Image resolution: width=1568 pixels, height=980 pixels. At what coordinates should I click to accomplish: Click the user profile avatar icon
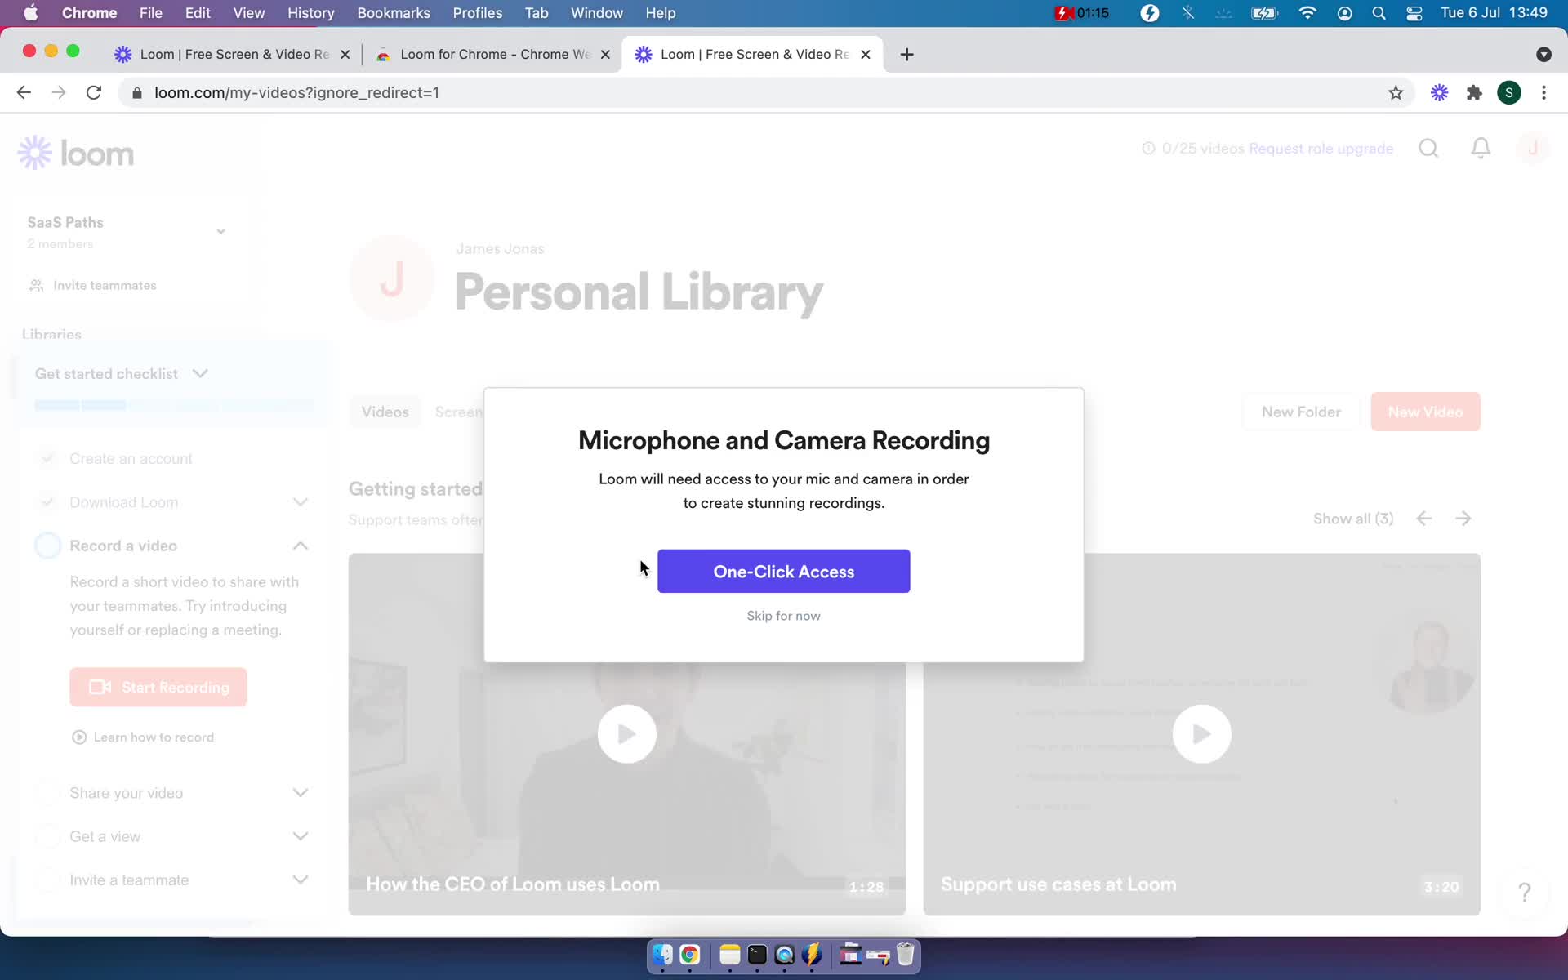(x=1533, y=148)
